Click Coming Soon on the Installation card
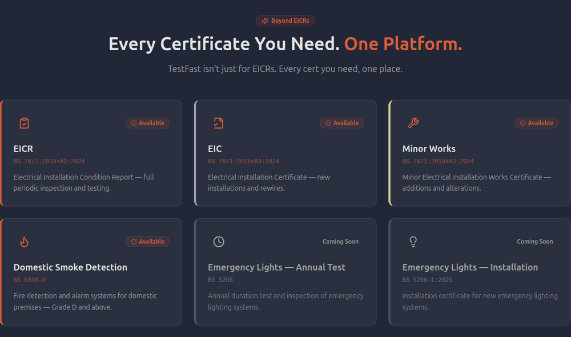 (535, 242)
